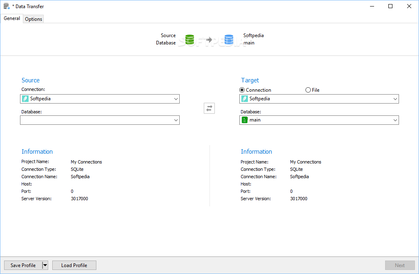The height and width of the screenshot is (274, 419).
Task: Click the gray arrow between database icons
Action: 209,40
